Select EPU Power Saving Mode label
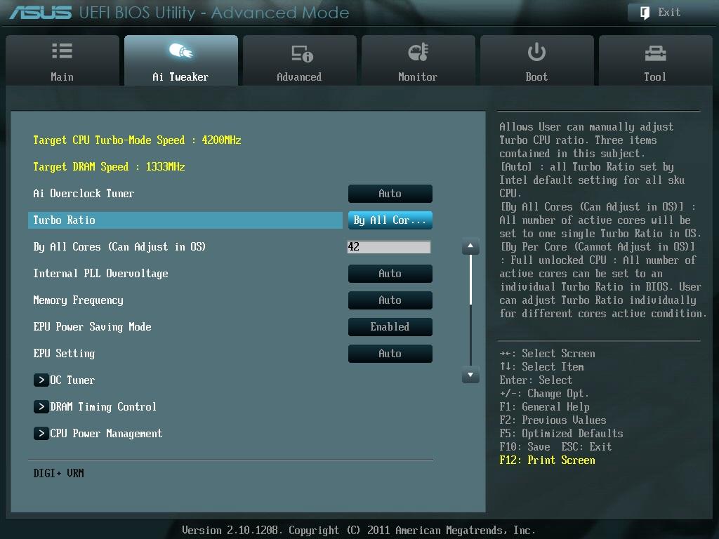 coord(92,327)
